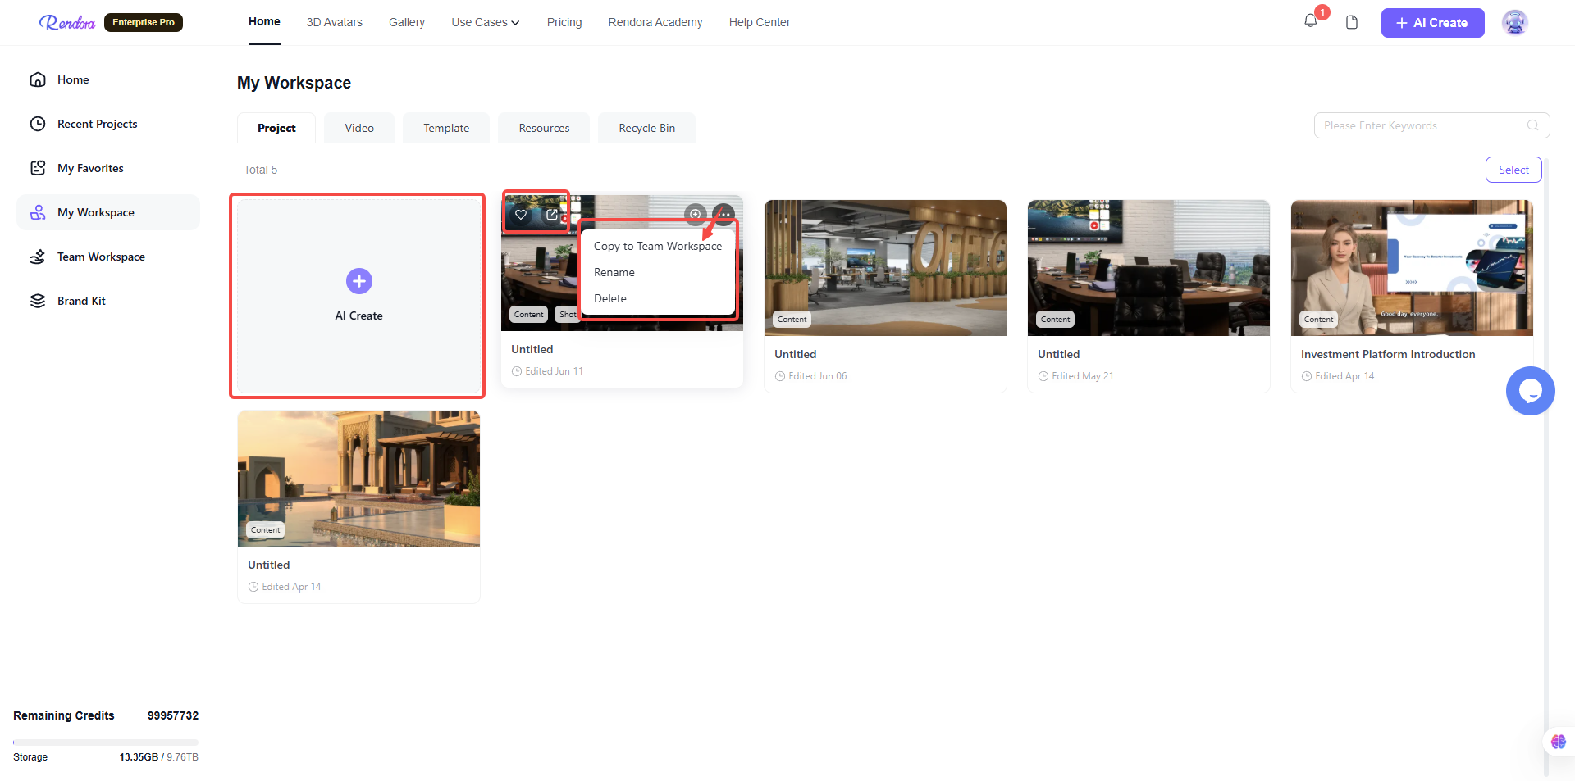The height and width of the screenshot is (781, 1575).
Task: Open the document icon beside notifications
Action: pyautogui.click(x=1352, y=22)
